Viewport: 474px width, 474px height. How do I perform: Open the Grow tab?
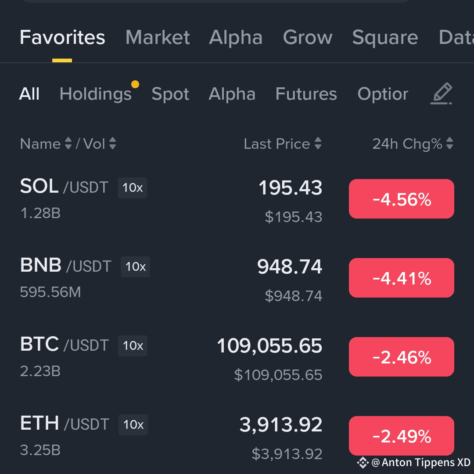point(307,37)
